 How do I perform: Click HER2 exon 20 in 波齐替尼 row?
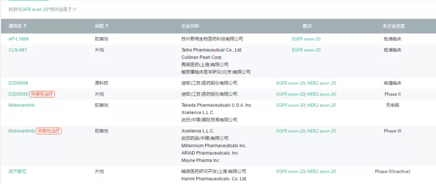pyautogui.click(x=322, y=171)
